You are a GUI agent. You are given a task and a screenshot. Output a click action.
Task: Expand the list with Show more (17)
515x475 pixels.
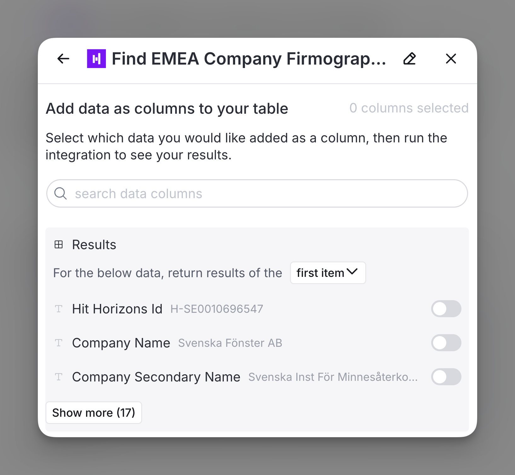pyautogui.click(x=94, y=413)
